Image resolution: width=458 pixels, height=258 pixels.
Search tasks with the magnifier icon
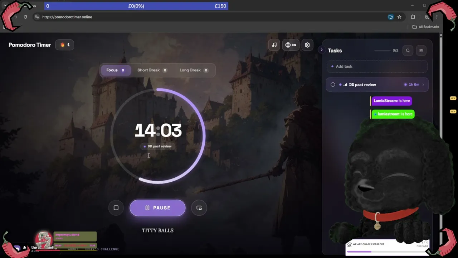coord(408,51)
